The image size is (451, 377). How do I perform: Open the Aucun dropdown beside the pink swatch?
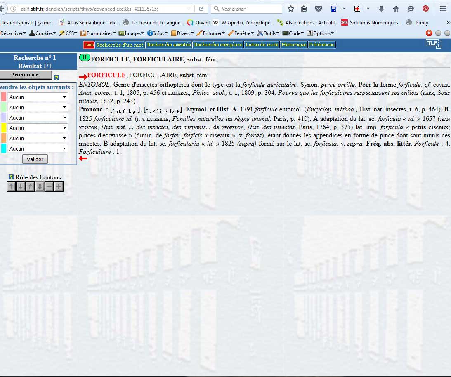tap(38, 97)
